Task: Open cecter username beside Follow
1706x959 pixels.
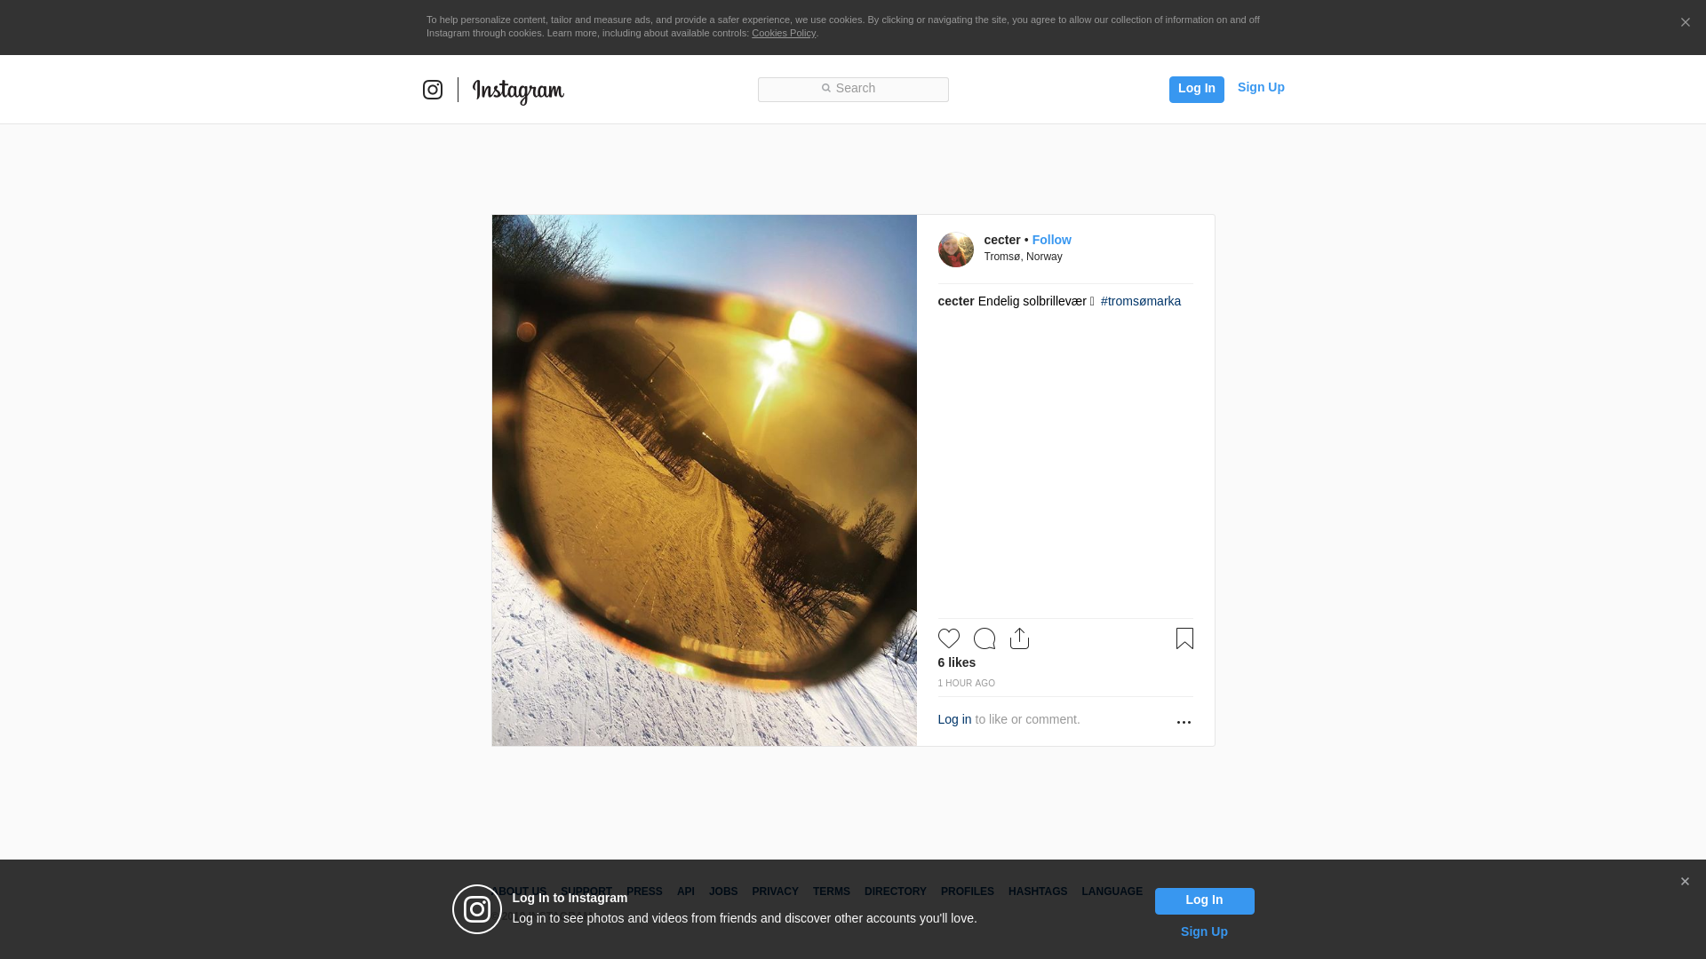Action: (x=1002, y=240)
